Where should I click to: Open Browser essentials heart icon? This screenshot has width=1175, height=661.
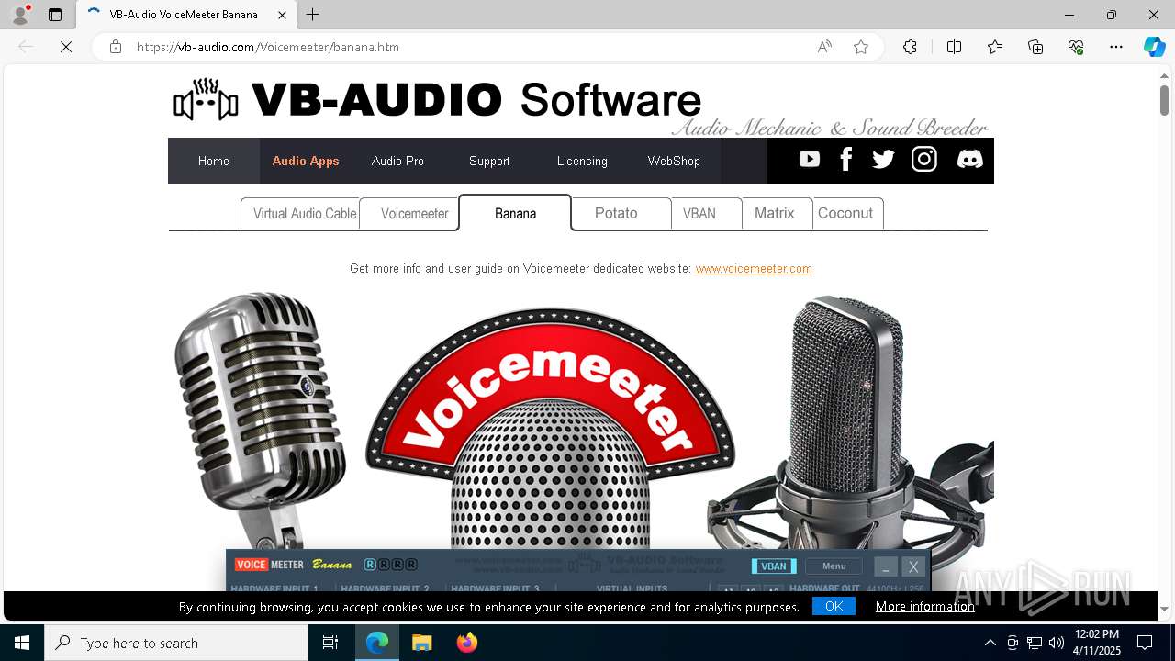click(1076, 47)
